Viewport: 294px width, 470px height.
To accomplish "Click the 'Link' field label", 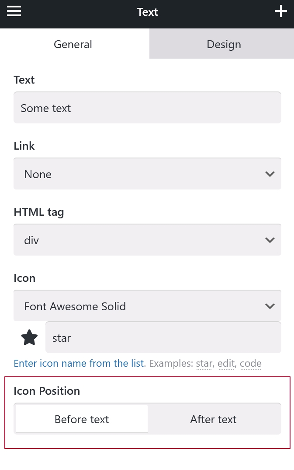I will (x=24, y=146).
